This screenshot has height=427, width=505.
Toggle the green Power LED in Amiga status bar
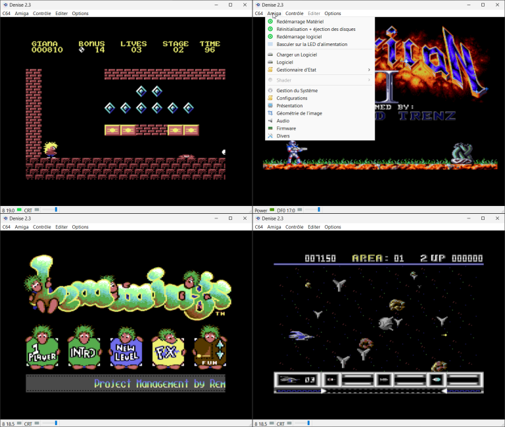[272, 210]
